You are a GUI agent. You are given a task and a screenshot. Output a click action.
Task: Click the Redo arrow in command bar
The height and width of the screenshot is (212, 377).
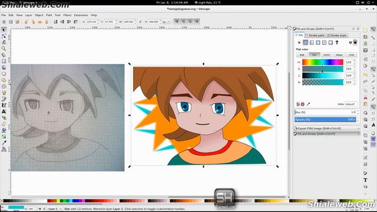[x=365, y=81]
